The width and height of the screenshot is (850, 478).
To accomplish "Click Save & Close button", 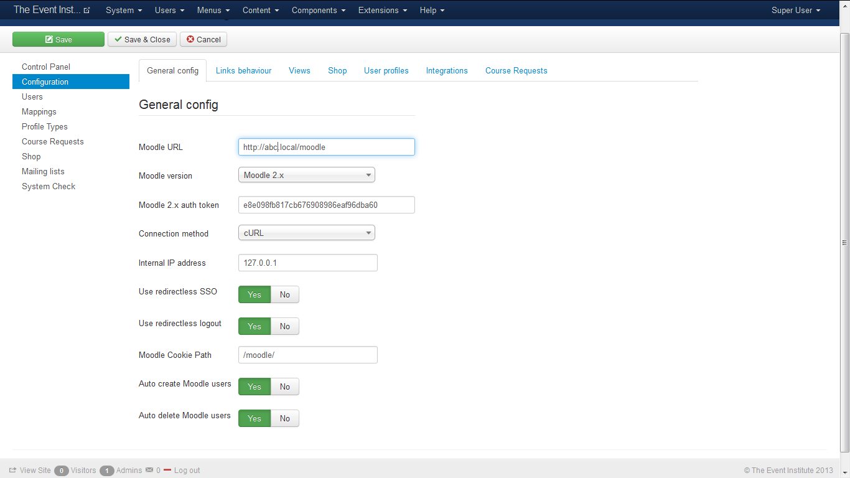I will [x=142, y=39].
